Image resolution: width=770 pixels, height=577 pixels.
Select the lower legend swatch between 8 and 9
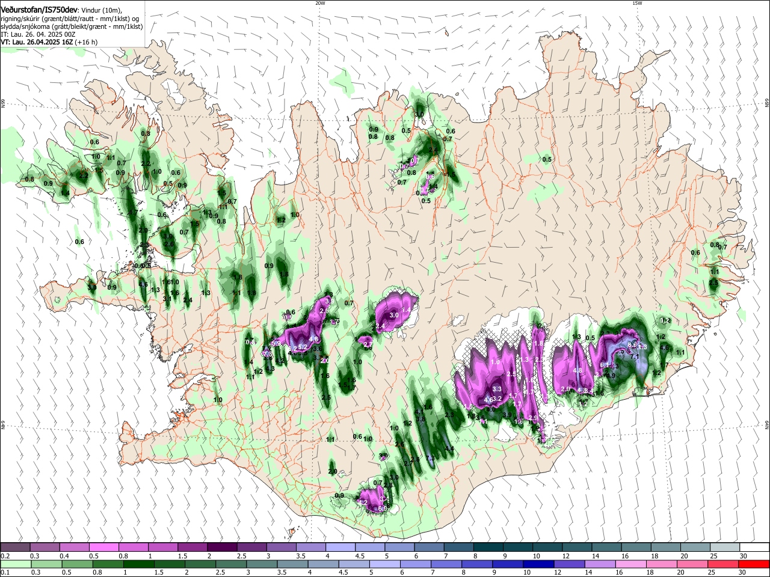click(x=477, y=564)
